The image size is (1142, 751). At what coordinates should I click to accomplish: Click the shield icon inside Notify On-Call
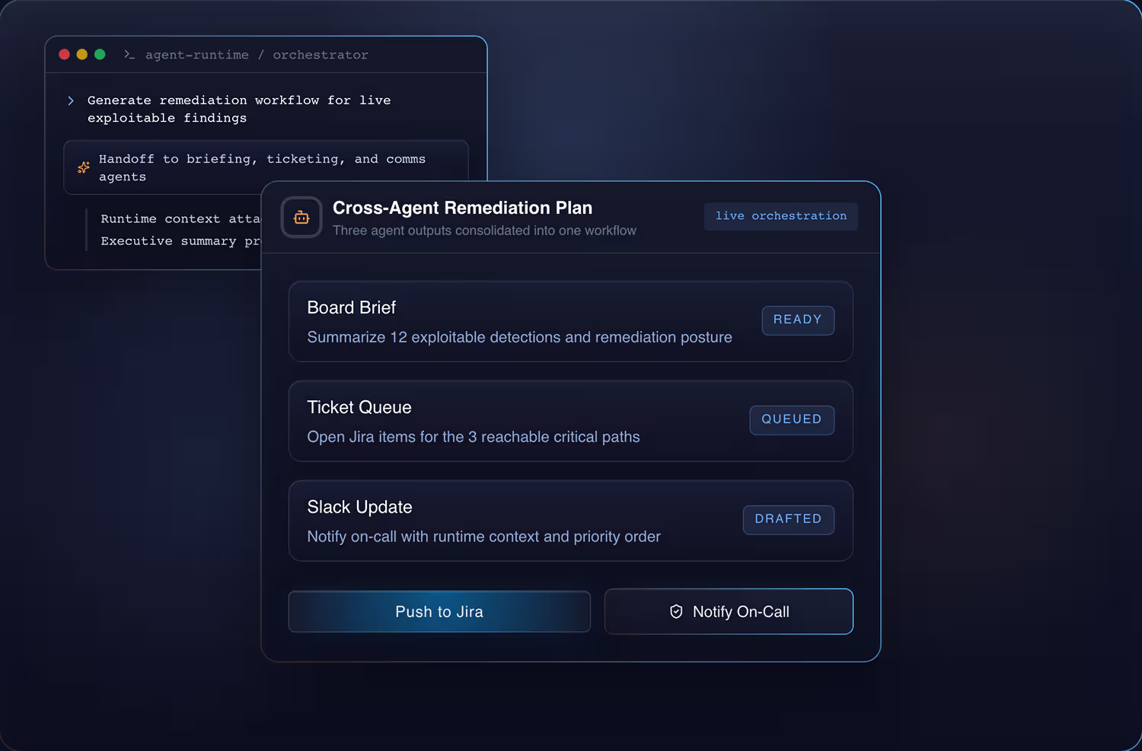pos(677,611)
